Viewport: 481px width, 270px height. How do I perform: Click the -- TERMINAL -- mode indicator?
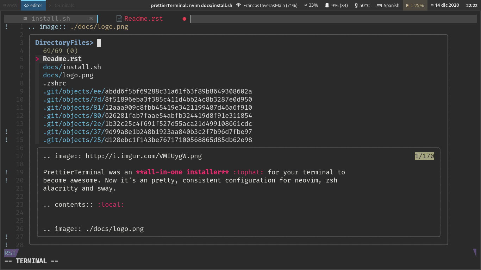[x=31, y=261]
